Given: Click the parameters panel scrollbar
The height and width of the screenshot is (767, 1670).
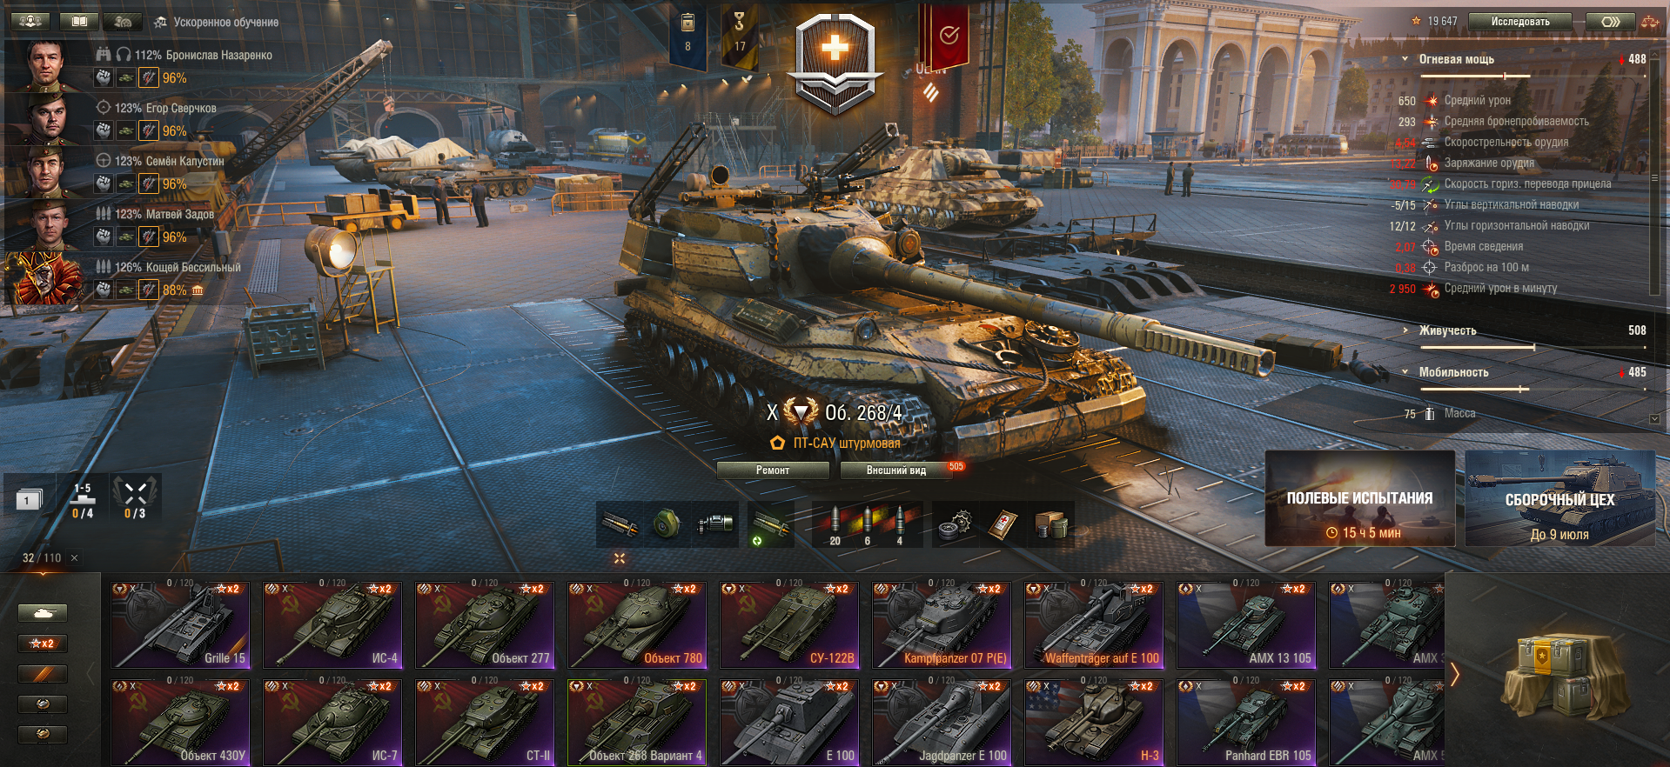Looking at the screenshot, I should [1654, 178].
